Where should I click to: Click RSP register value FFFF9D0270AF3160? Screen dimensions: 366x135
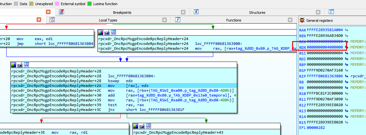[x=326, y=70]
